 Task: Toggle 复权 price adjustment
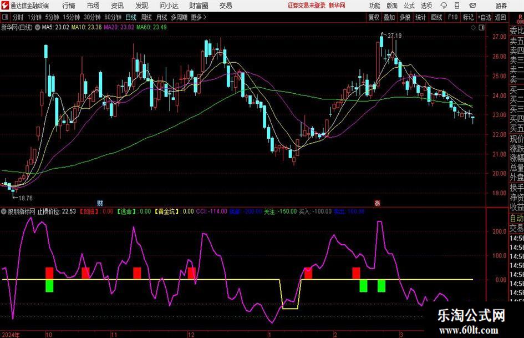click(374, 17)
